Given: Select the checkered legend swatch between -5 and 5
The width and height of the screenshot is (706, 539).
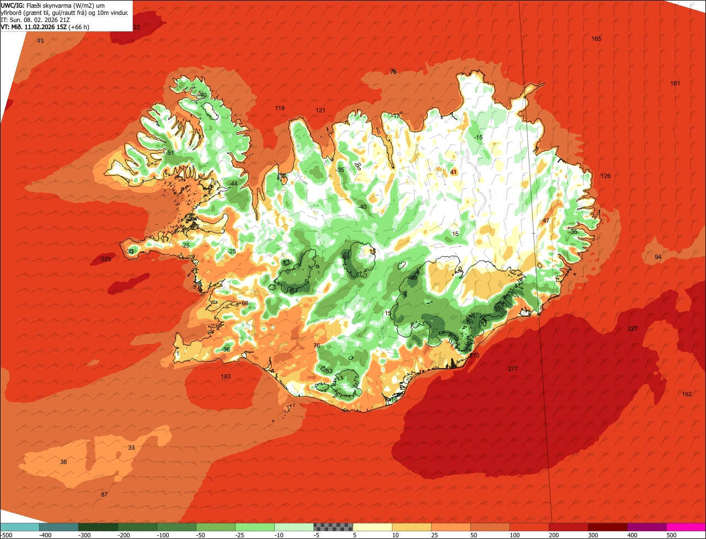Looking at the screenshot, I should click(333, 527).
